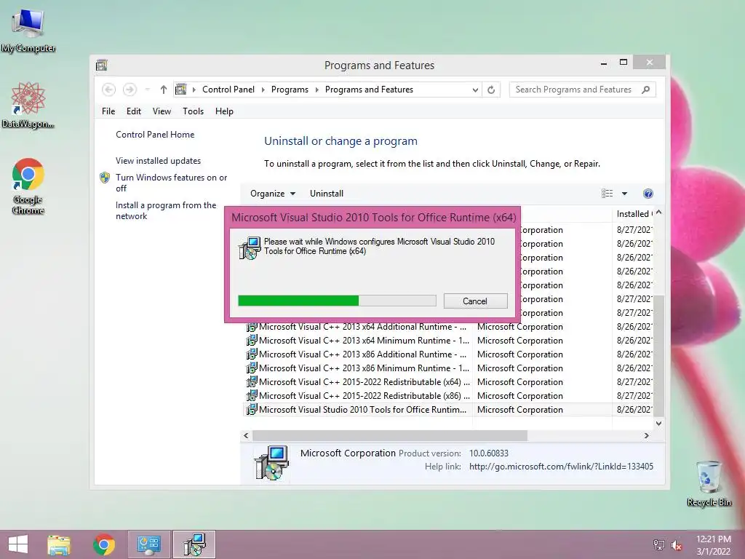Expand the more view options arrow
Screen dimensions: 745x559
(x=624, y=194)
